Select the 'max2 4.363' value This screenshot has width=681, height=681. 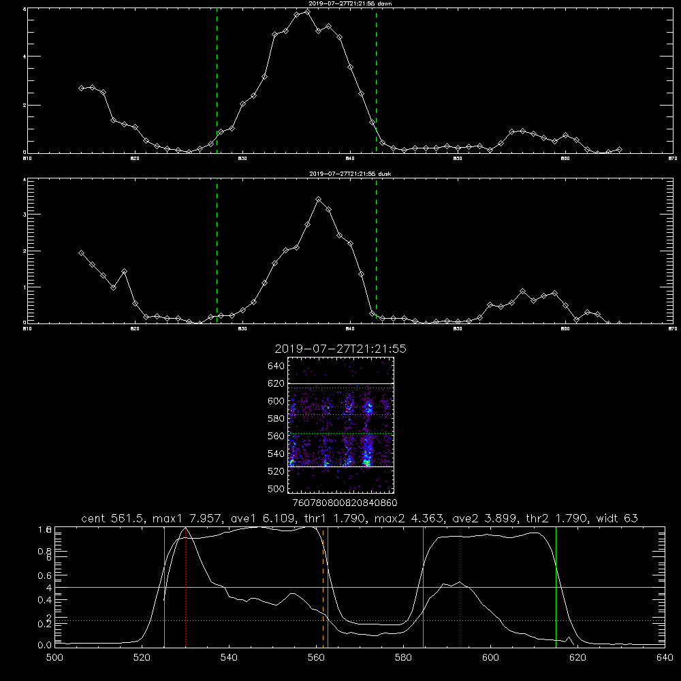pyautogui.click(x=409, y=518)
